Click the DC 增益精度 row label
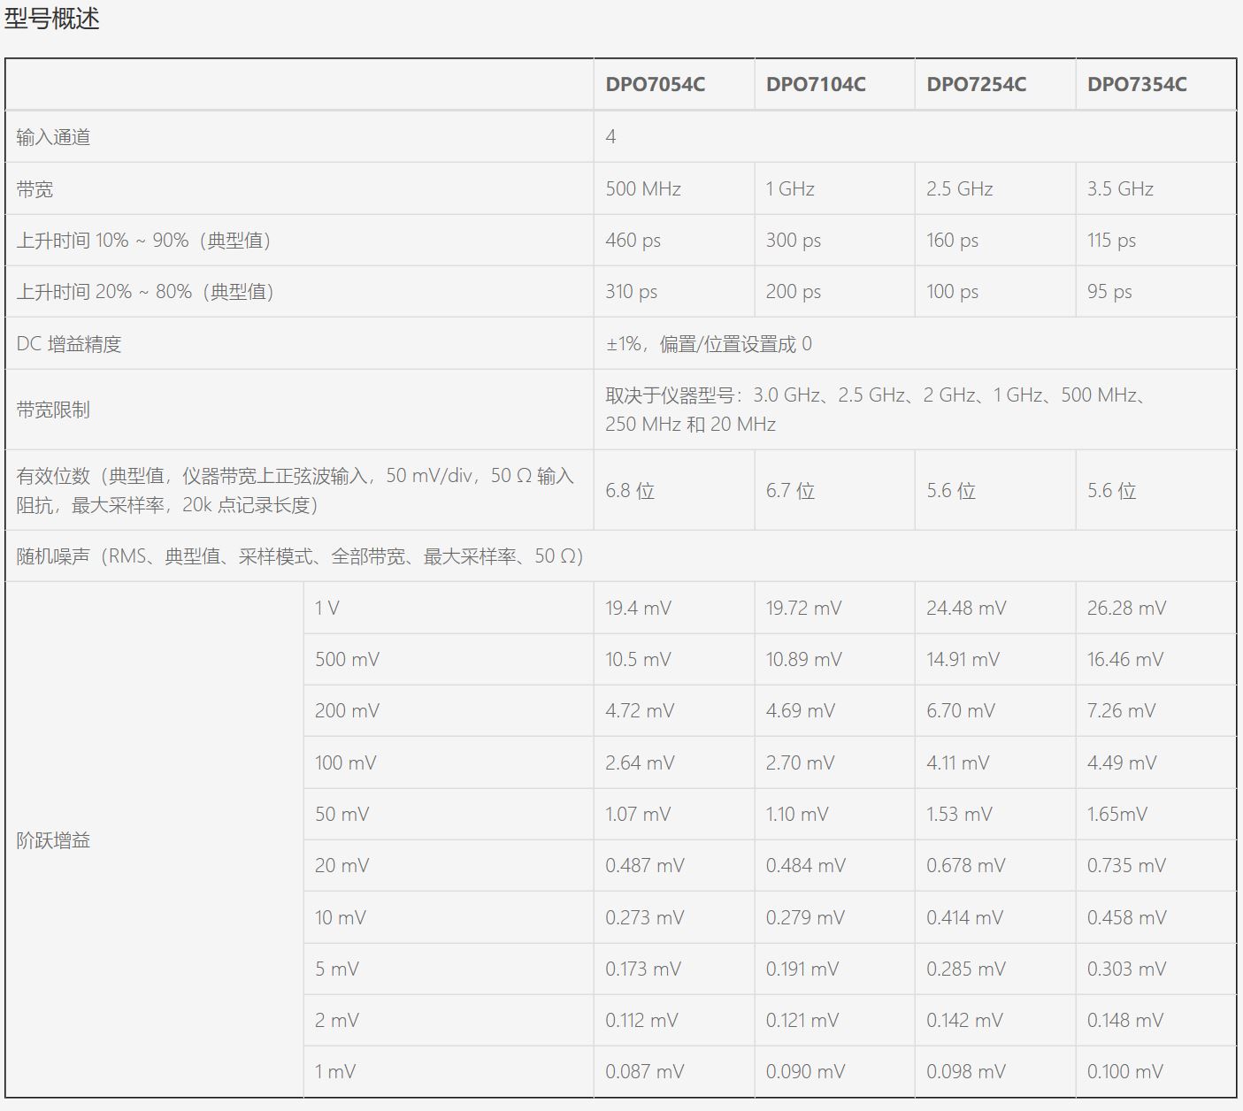The image size is (1243, 1111). [x=68, y=344]
